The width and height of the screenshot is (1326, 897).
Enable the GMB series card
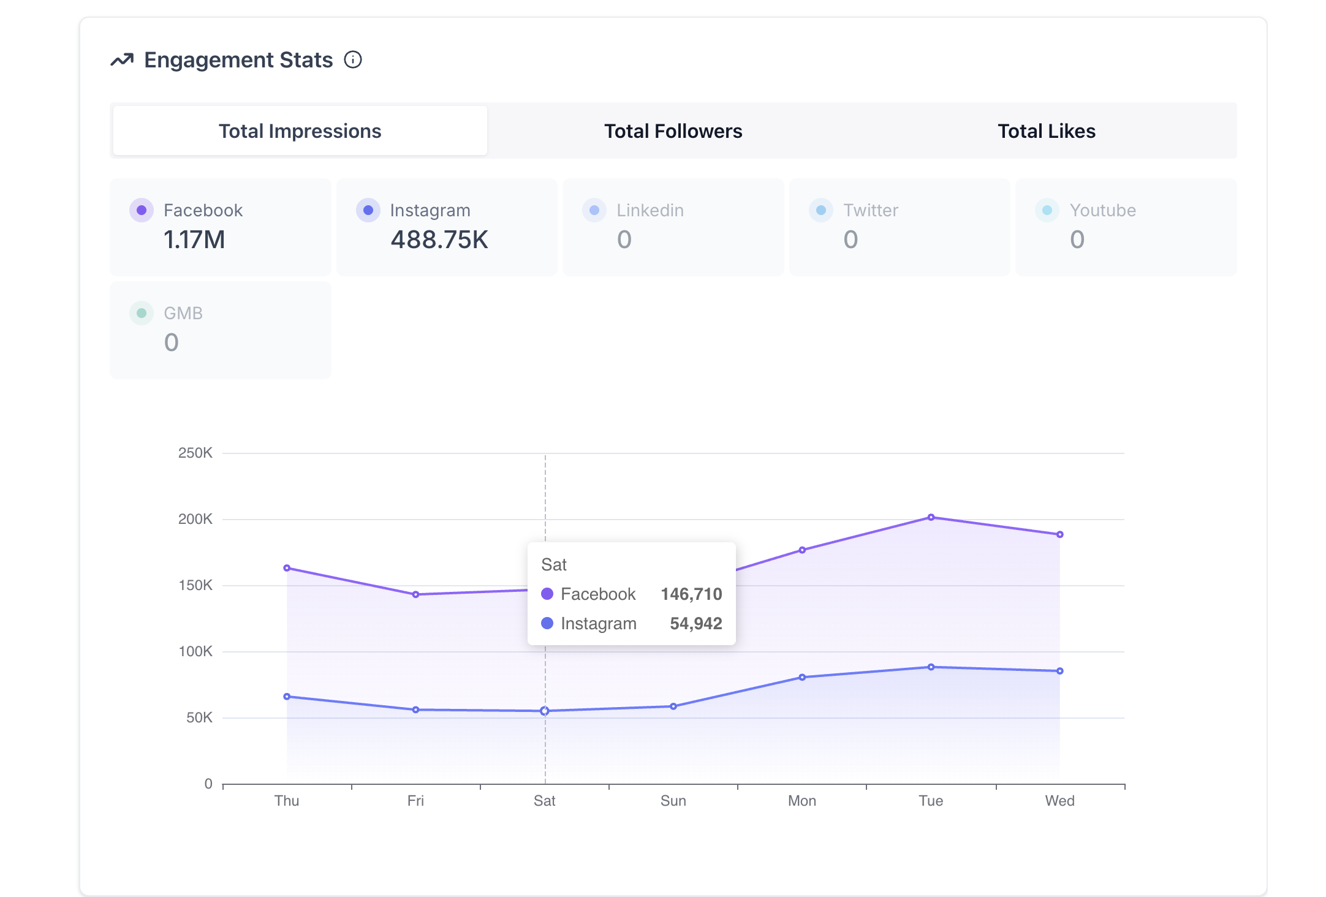tap(220, 330)
